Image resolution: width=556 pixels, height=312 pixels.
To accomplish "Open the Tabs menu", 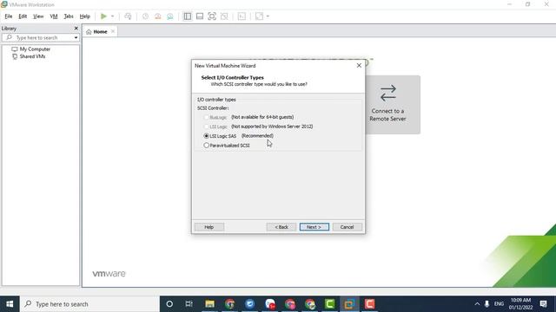I will coord(69,16).
